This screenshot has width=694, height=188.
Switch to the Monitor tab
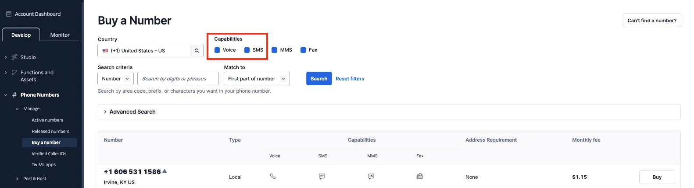click(x=60, y=35)
